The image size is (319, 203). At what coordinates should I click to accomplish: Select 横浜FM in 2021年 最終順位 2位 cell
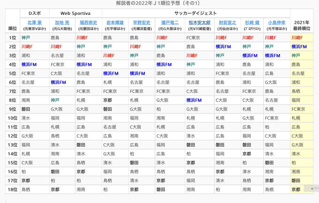(299, 47)
